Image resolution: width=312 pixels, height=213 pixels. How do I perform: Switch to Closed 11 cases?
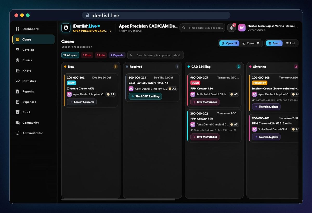tap(251, 43)
